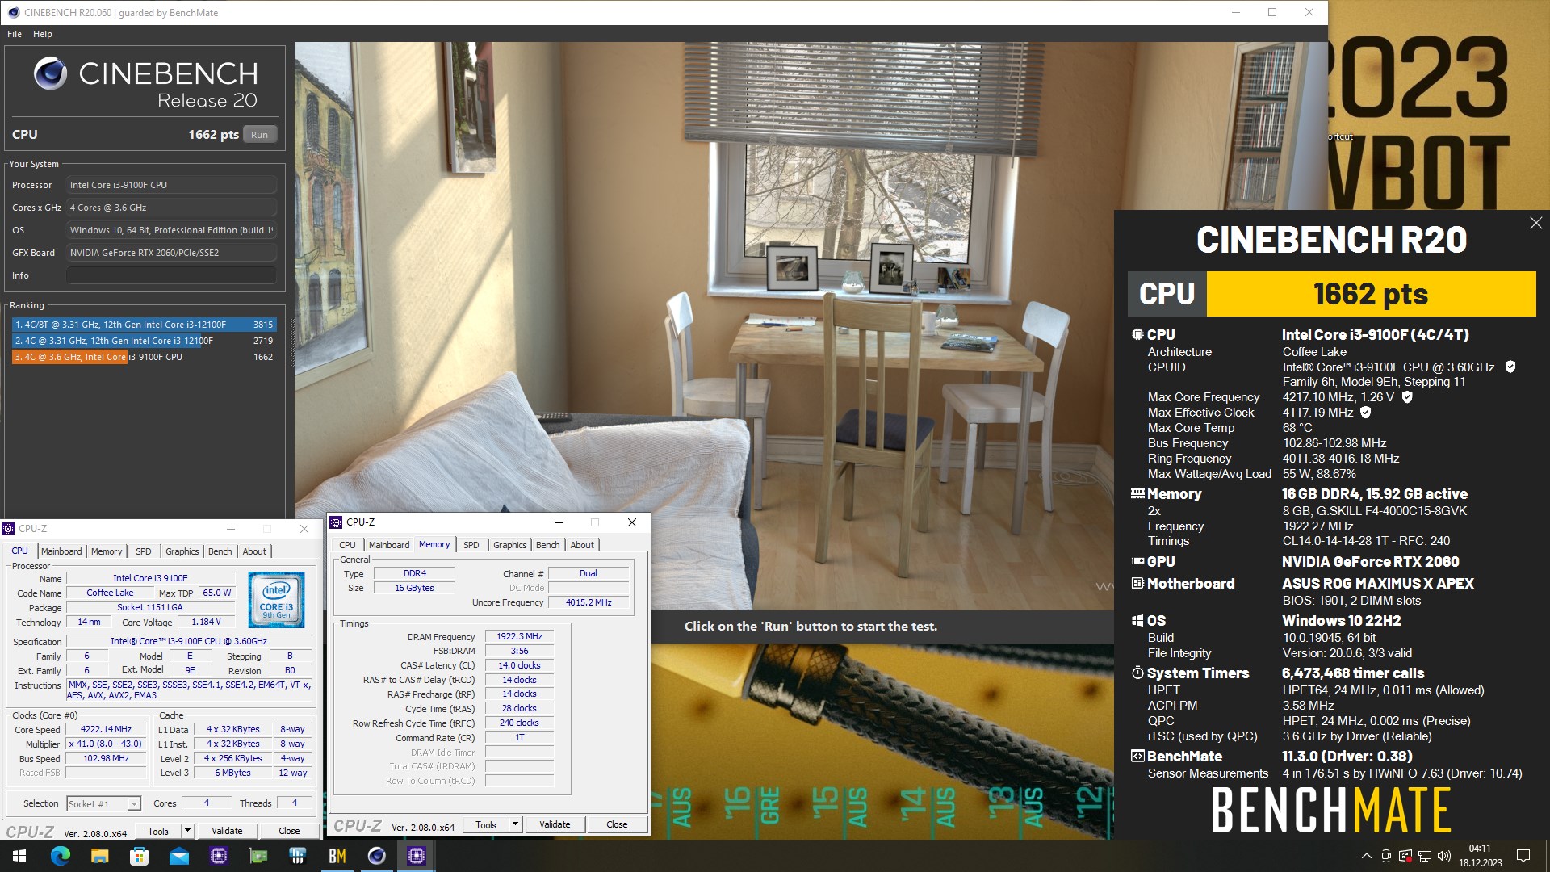Image resolution: width=1550 pixels, height=872 pixels.
Task: Launch Microsoft Edge from the taskbar
Action: pos(61,856)
